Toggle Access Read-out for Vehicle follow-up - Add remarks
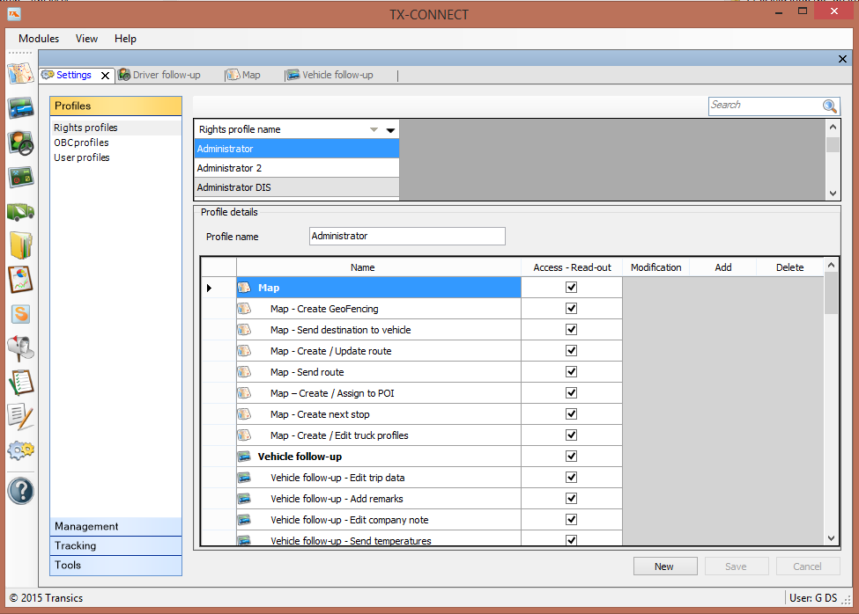Screen dimensions: 859x614 571,499
